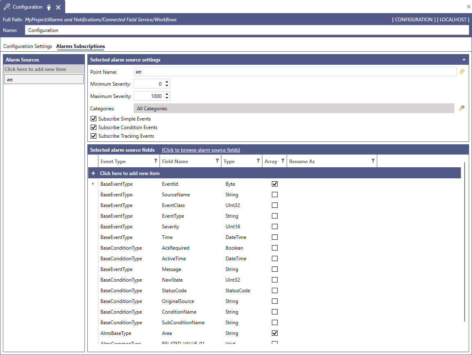Click the fields table vertical scrollbar
Screen dimensions: 472x355
tap(465, 242)
